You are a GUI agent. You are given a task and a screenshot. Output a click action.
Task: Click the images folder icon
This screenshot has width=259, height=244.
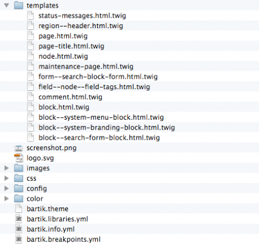click(x=18, y=168)
